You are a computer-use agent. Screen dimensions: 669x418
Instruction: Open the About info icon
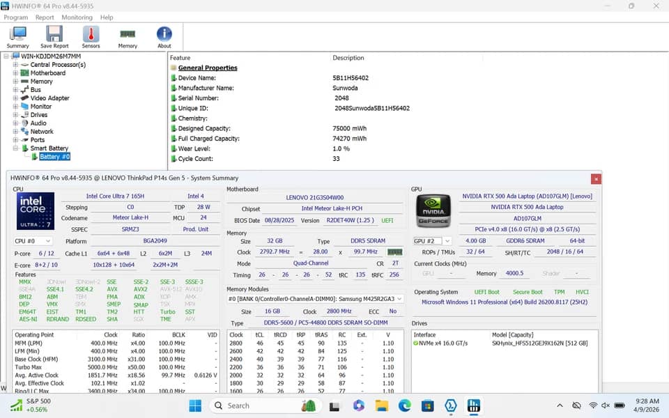[x=164, y=37]
